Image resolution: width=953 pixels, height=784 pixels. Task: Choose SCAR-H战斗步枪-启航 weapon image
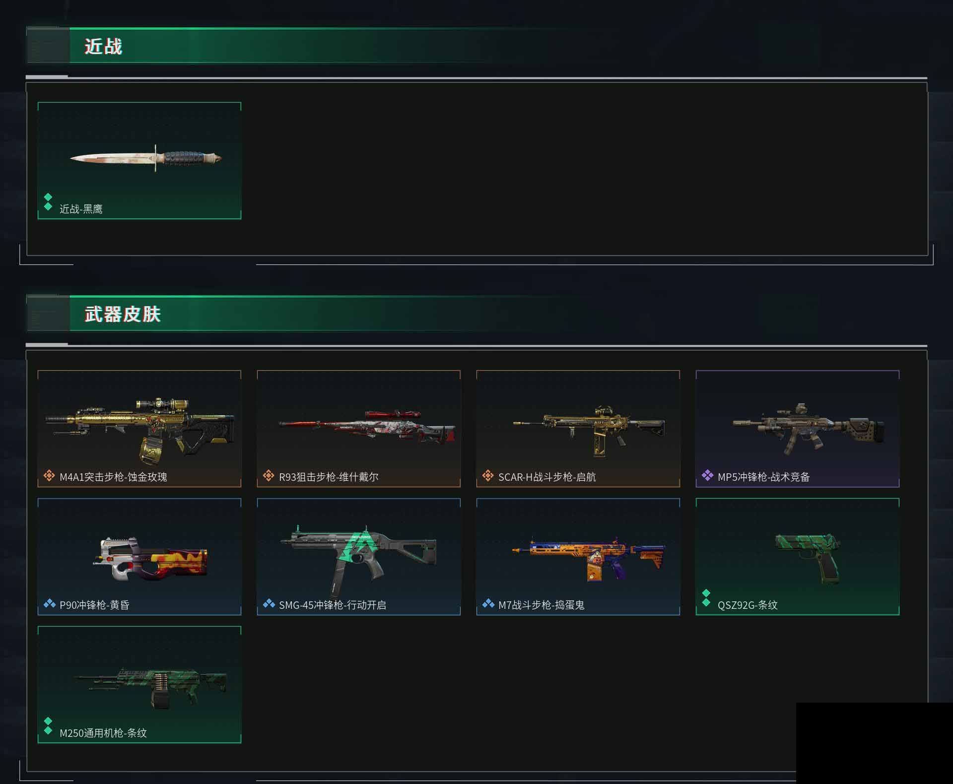pos(589,430)
